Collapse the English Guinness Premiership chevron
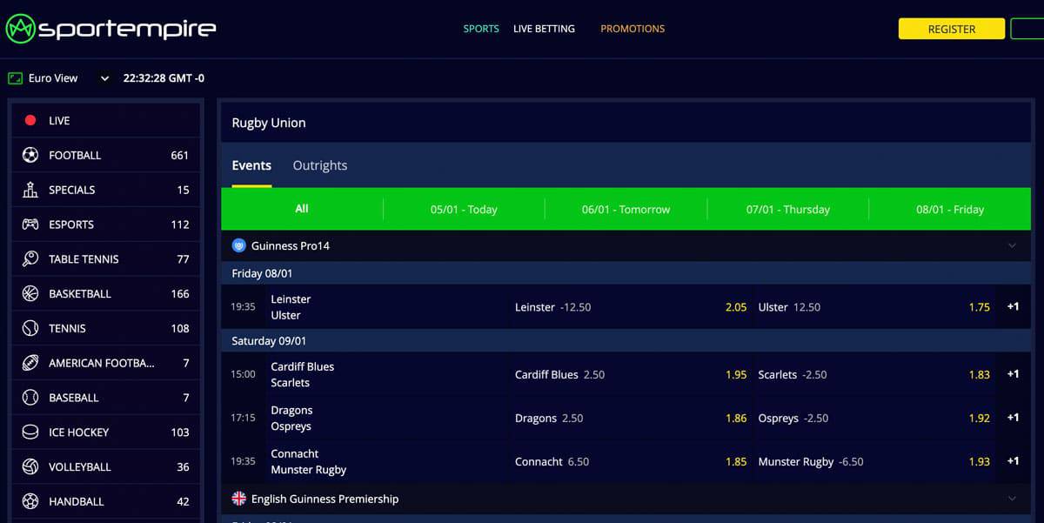The height and width of the screenshot is (523, 1044). point(1012,499)
